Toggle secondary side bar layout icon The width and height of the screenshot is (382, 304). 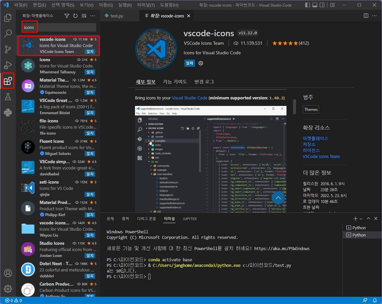point(322,5)
